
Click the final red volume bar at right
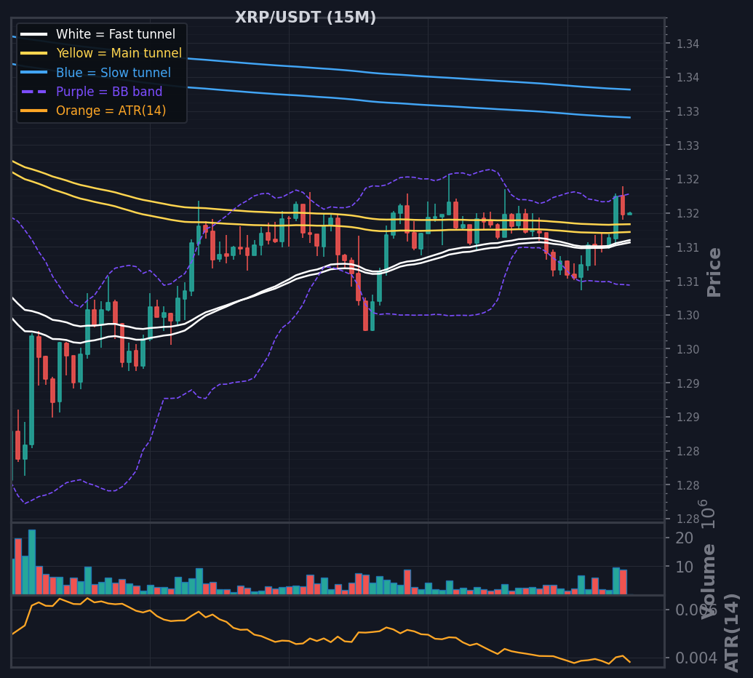tap(623, 582)
